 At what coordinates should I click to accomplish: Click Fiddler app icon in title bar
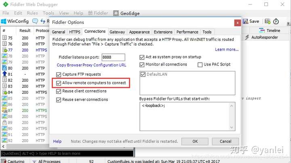coord(6,4)
